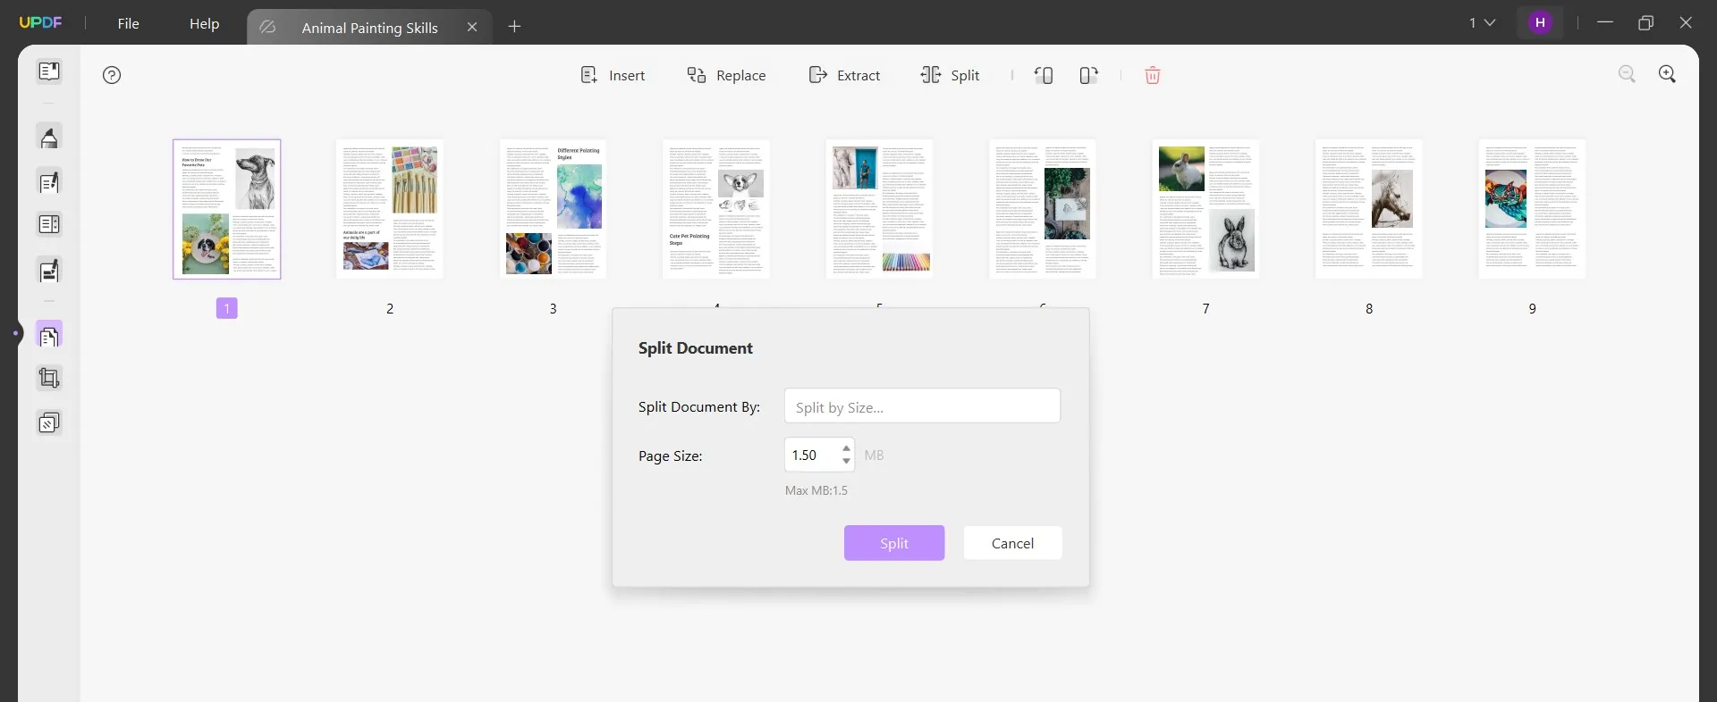Image resolution: width=1717 pixels, height=702 pixels.
Task: Open Reader mode in the left sidebar
Action: click(x=49, y=71)
